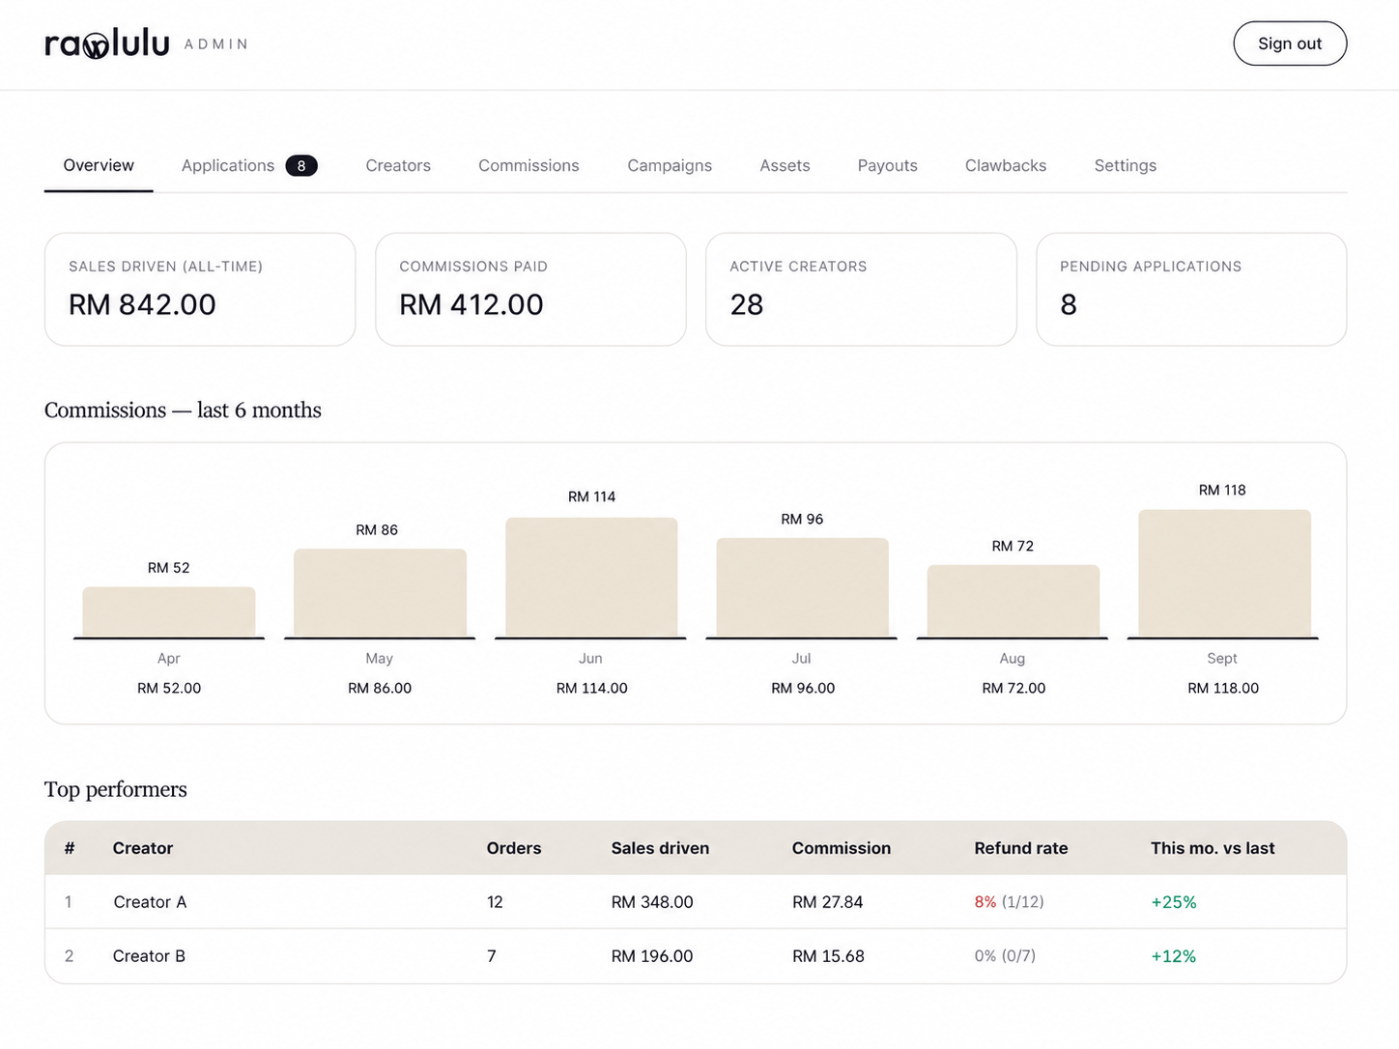Click the Applications count badge showing 8
Image resolution: width=1399 pixels, height=1049 pixels.
pos(301,166)
